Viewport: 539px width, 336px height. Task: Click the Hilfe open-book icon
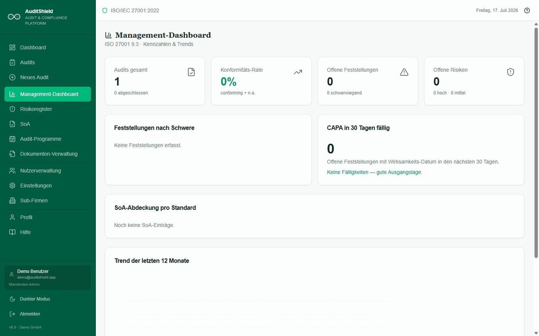[12, 232]
